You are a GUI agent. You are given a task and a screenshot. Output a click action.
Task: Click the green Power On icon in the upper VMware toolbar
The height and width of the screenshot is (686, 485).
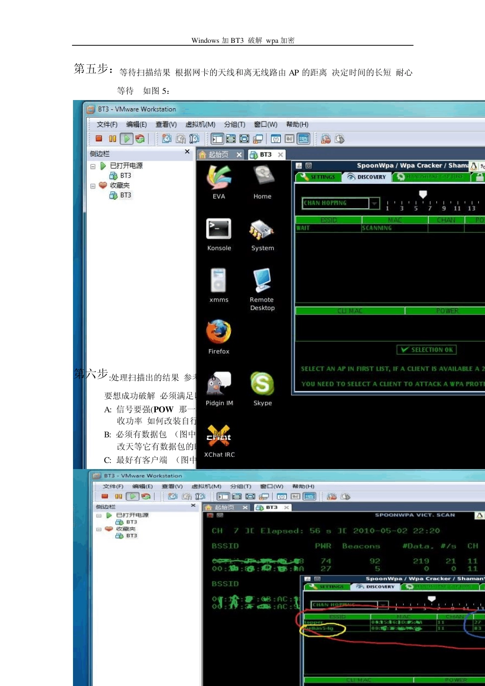coord(127,138)
